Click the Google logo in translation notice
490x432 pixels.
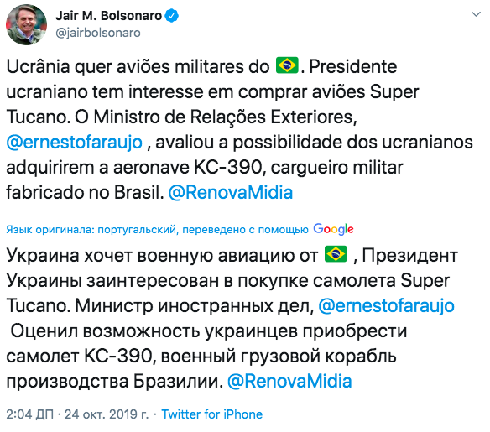(333, 229)
